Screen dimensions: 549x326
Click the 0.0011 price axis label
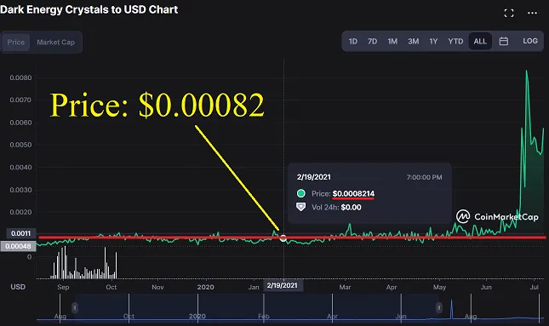pyautogui.click(x=20, y=233)
